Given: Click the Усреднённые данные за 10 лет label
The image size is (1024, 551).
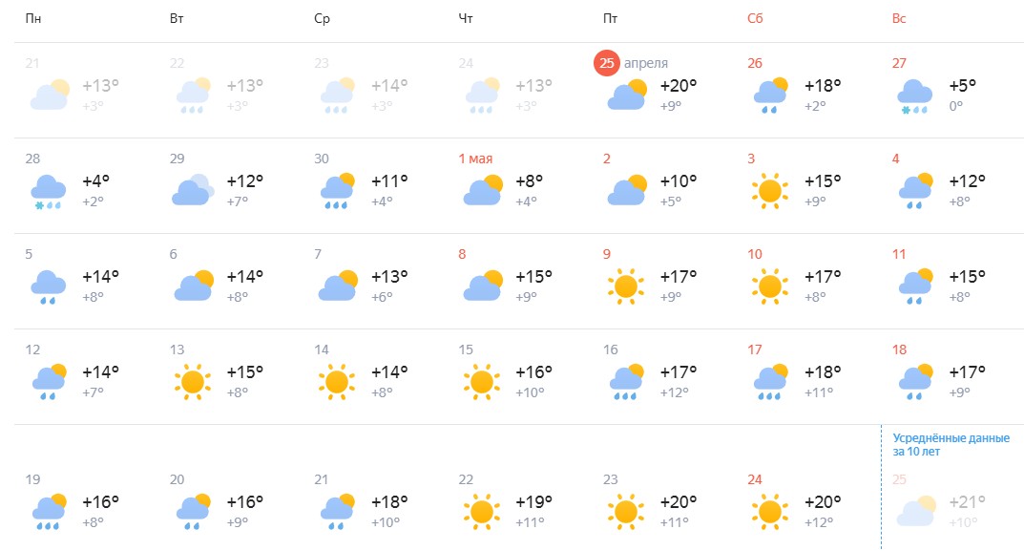Looking at the screenshot, I should pyautogui.click(x=951, y=444).
